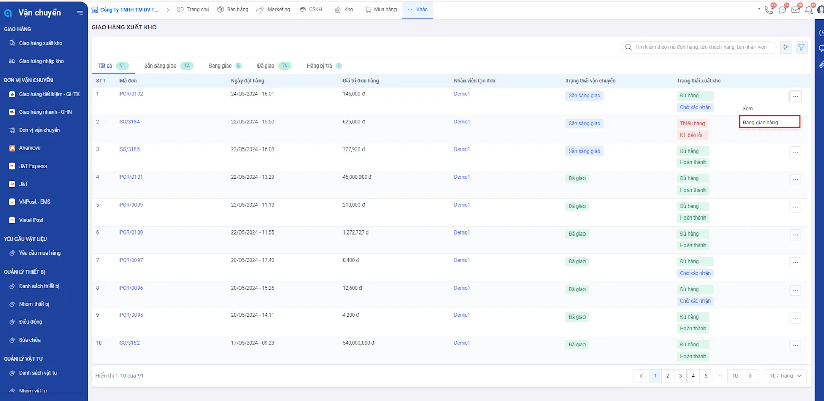Go to next page arrow

coord(750,376)
